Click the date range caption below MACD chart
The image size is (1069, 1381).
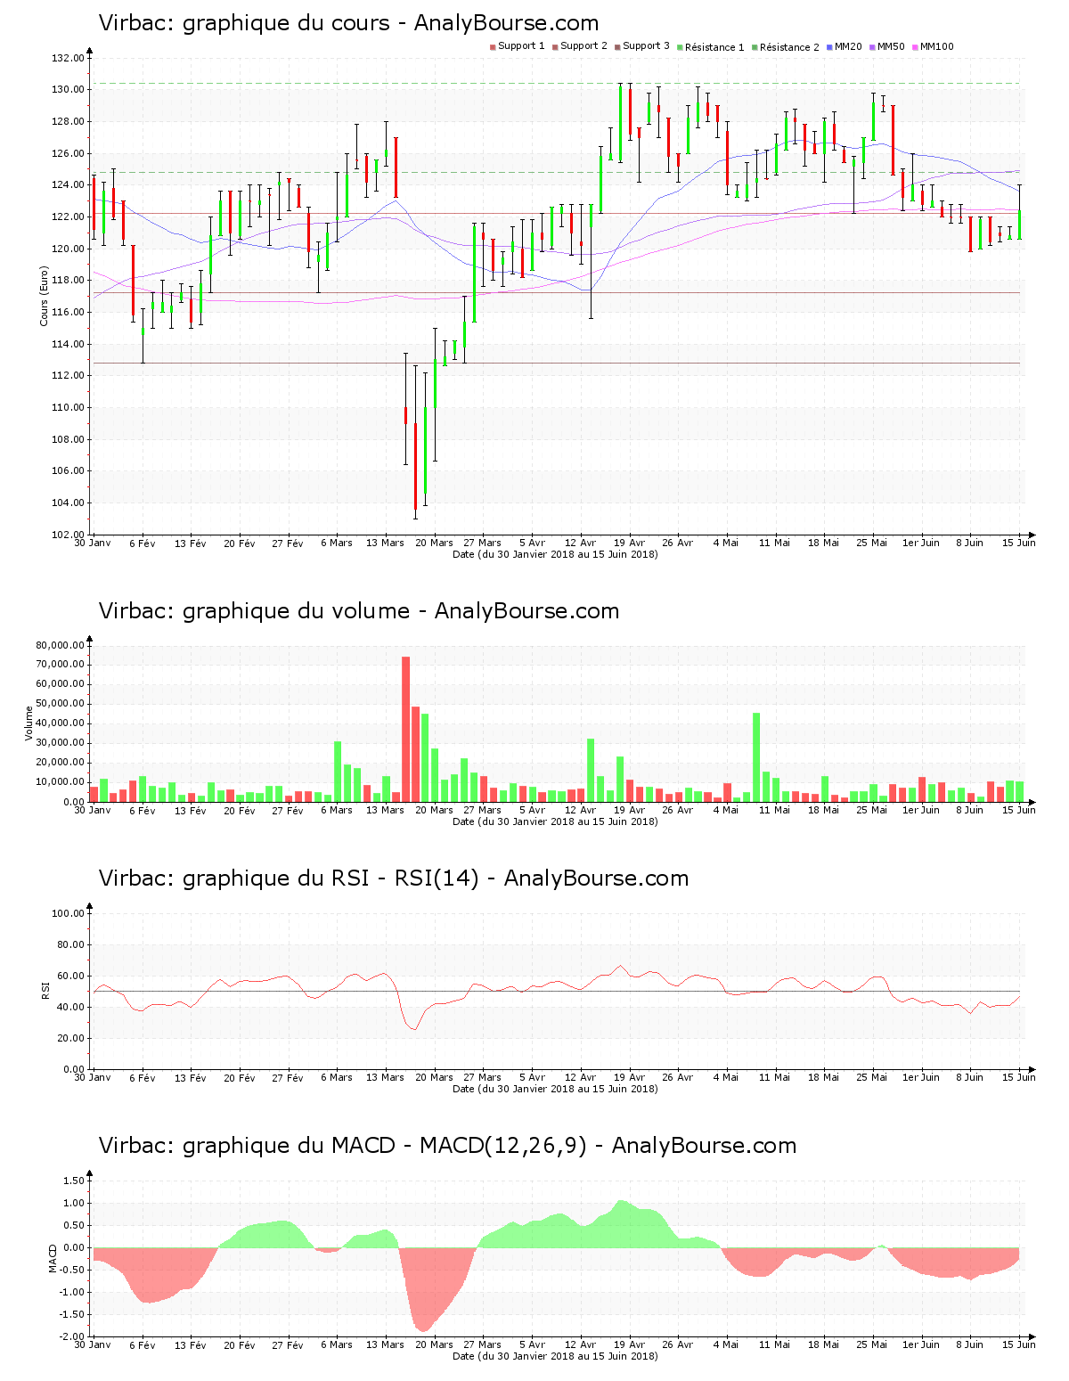pyautogui.click(x=555, y=1356)
